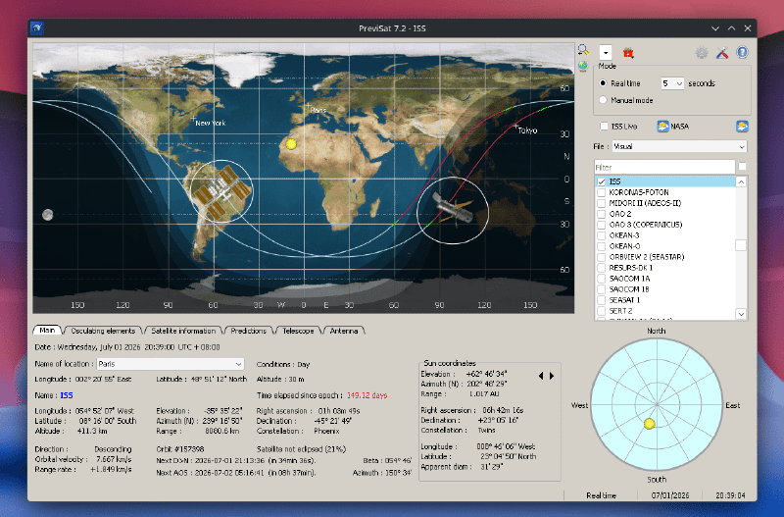Click the yellow sun on the world map
The height and width of the screenshot is (517, 784).
pos(290,144)
